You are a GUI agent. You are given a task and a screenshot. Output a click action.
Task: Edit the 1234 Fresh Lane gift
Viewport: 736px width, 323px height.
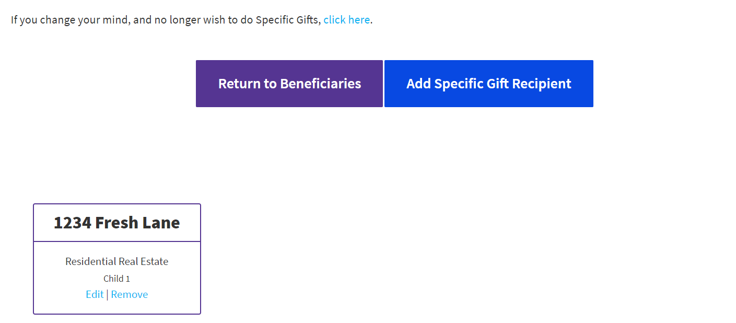coord(95,294)
